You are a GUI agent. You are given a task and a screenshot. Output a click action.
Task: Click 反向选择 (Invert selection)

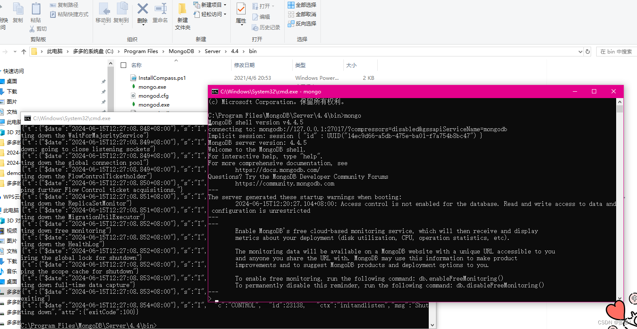(x=302, y=24)
